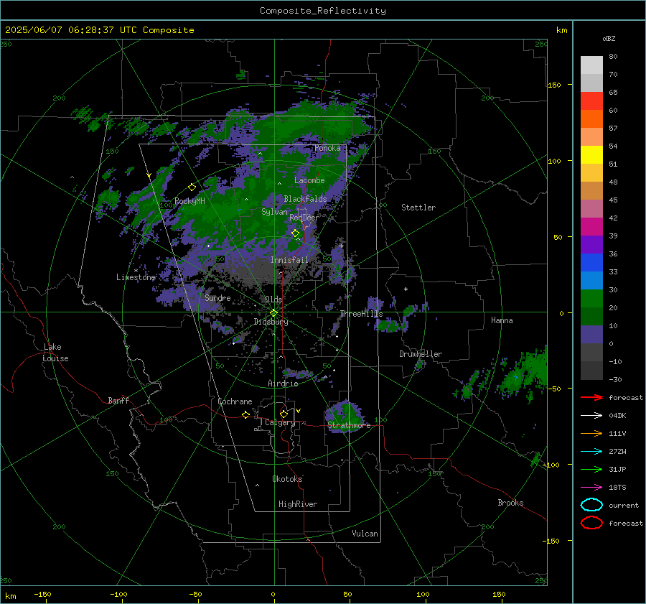Click the asterisk marker above Limestone
This screenshot has width=646, height=604.
coord(136,271)
